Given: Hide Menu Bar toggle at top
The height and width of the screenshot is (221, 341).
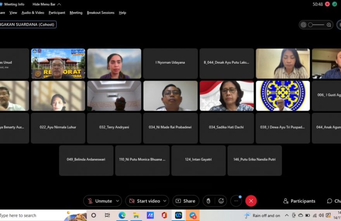Looking at the screenshot, I should 46,4.
